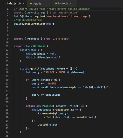Click the JS icon on index.js db tab
123x138 pixels.
4,4
